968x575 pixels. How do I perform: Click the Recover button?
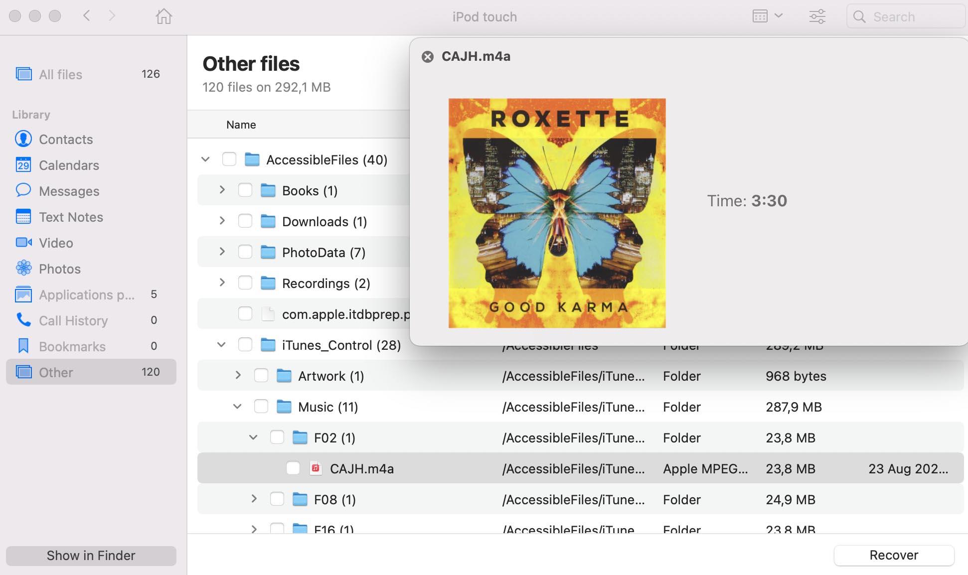[894, 555]
